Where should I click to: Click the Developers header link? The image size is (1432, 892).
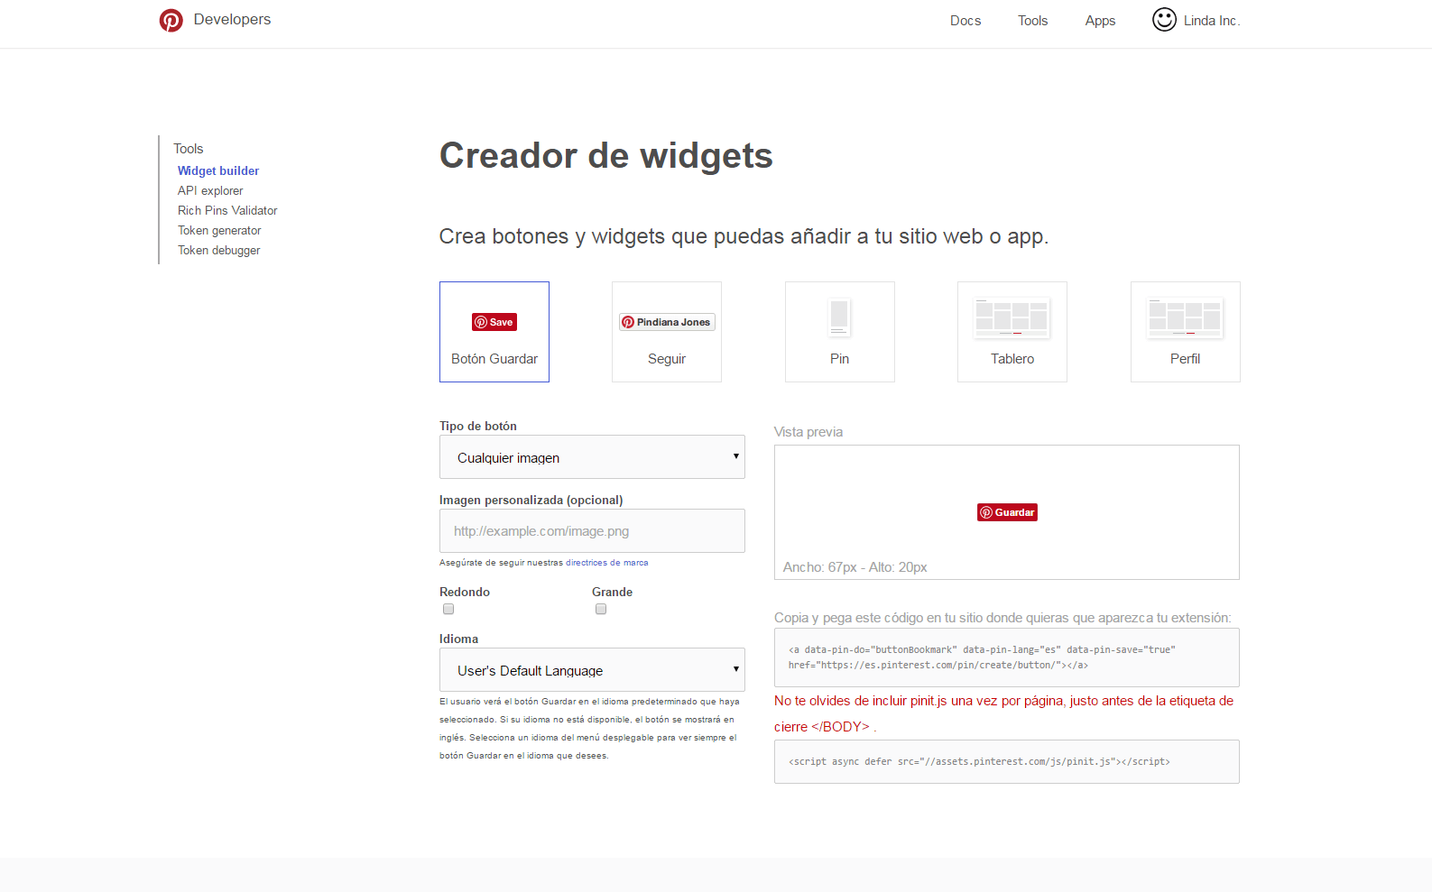pos(232,20)
